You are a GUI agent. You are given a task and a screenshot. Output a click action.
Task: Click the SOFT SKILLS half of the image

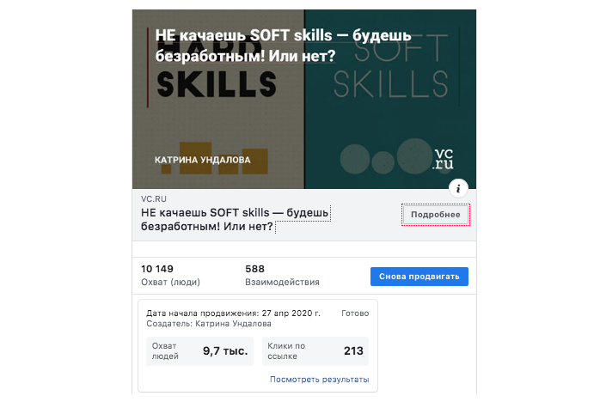[x=390, y=99]
